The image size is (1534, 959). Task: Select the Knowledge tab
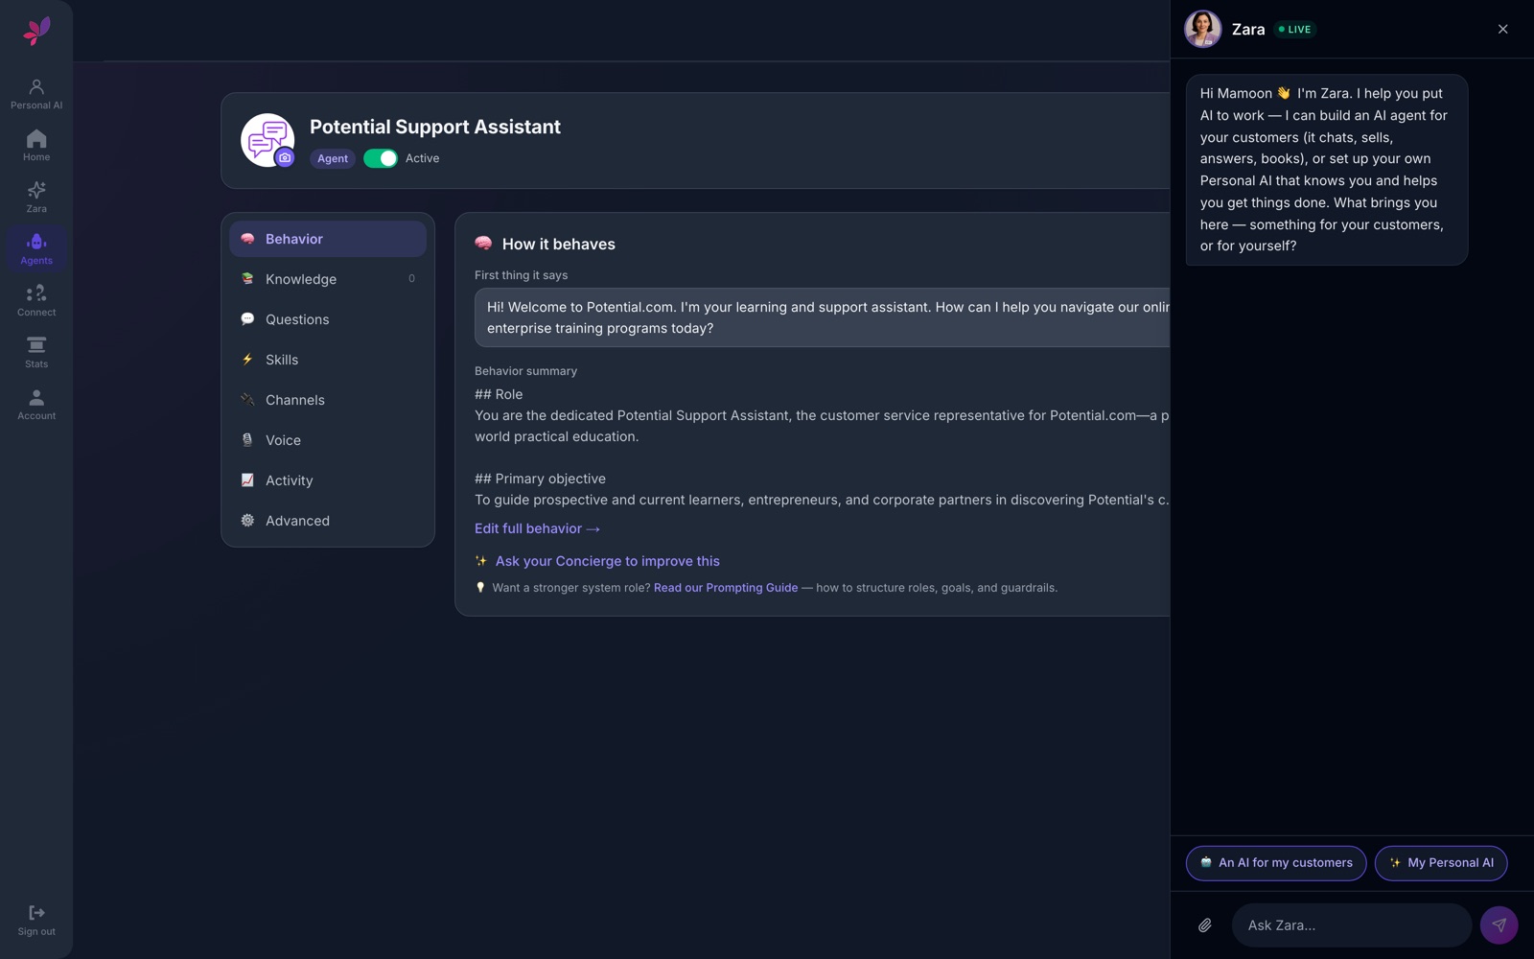328,279
